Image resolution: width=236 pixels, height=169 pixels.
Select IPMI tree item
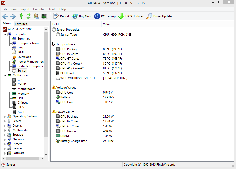coord(21,52)
